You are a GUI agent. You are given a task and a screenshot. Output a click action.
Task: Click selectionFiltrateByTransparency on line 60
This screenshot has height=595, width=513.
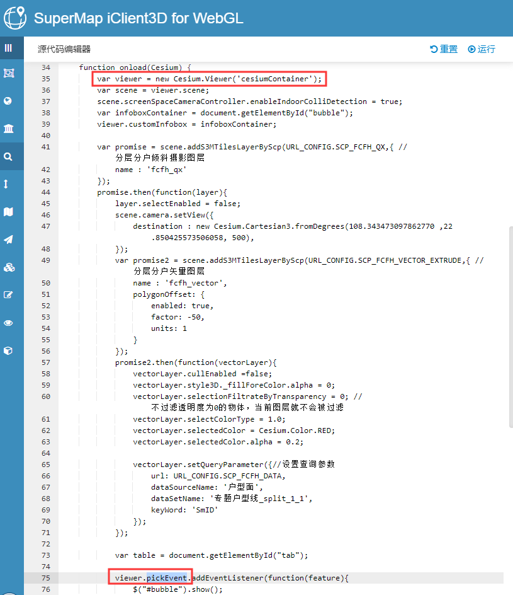257,396
